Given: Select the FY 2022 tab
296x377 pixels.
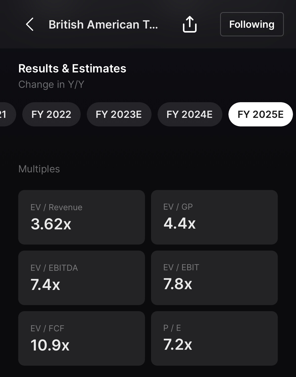Looking at the screenshot, I should (x=51, y=114).
